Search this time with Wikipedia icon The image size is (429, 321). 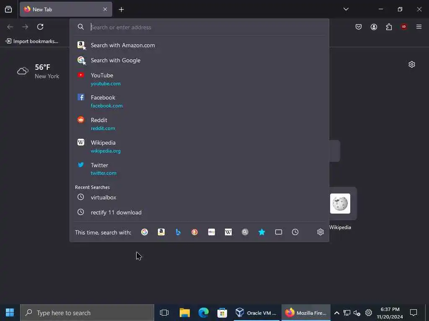point(228,232)
